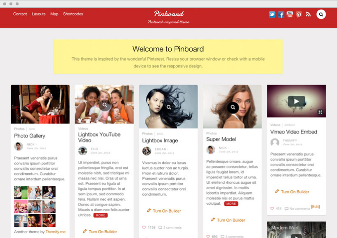337x238 pixels.
Task: Open the Layouts menu item
Action: [x=39, y=14]
